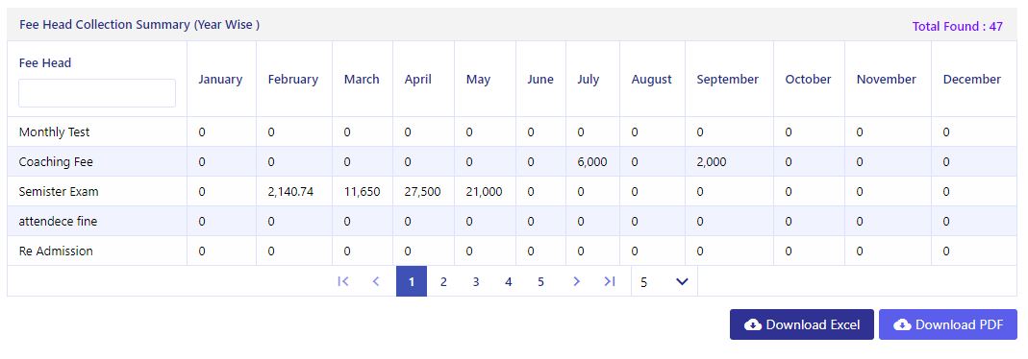The height and width of the screenshot is (359, 1028).
Task: Click cloud icon on Download PDF
Action: (902, 325)
